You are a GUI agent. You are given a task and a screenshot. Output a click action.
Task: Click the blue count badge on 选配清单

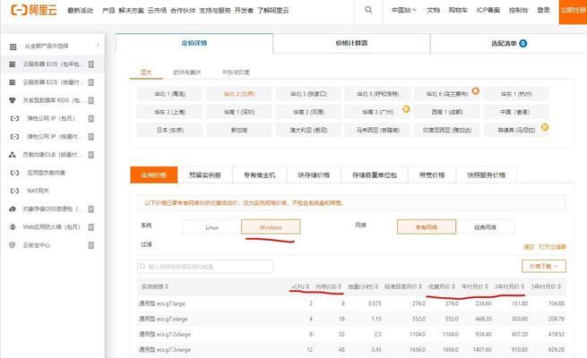pyautogui.click(x=523, y=43)
